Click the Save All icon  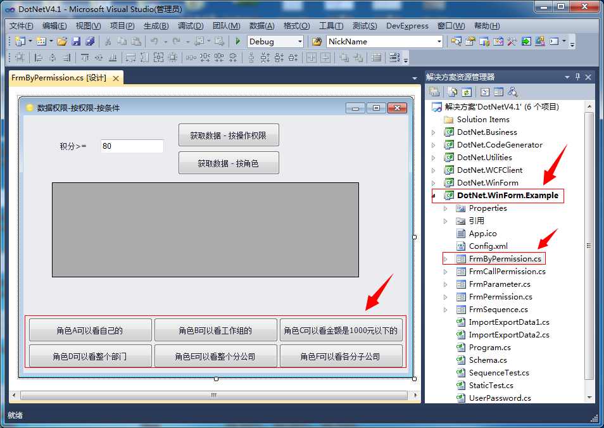point(90,41)
